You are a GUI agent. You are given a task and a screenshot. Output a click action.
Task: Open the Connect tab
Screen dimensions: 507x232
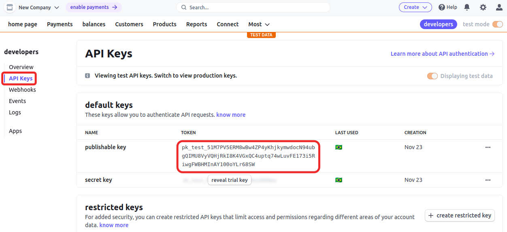point(228,24)
